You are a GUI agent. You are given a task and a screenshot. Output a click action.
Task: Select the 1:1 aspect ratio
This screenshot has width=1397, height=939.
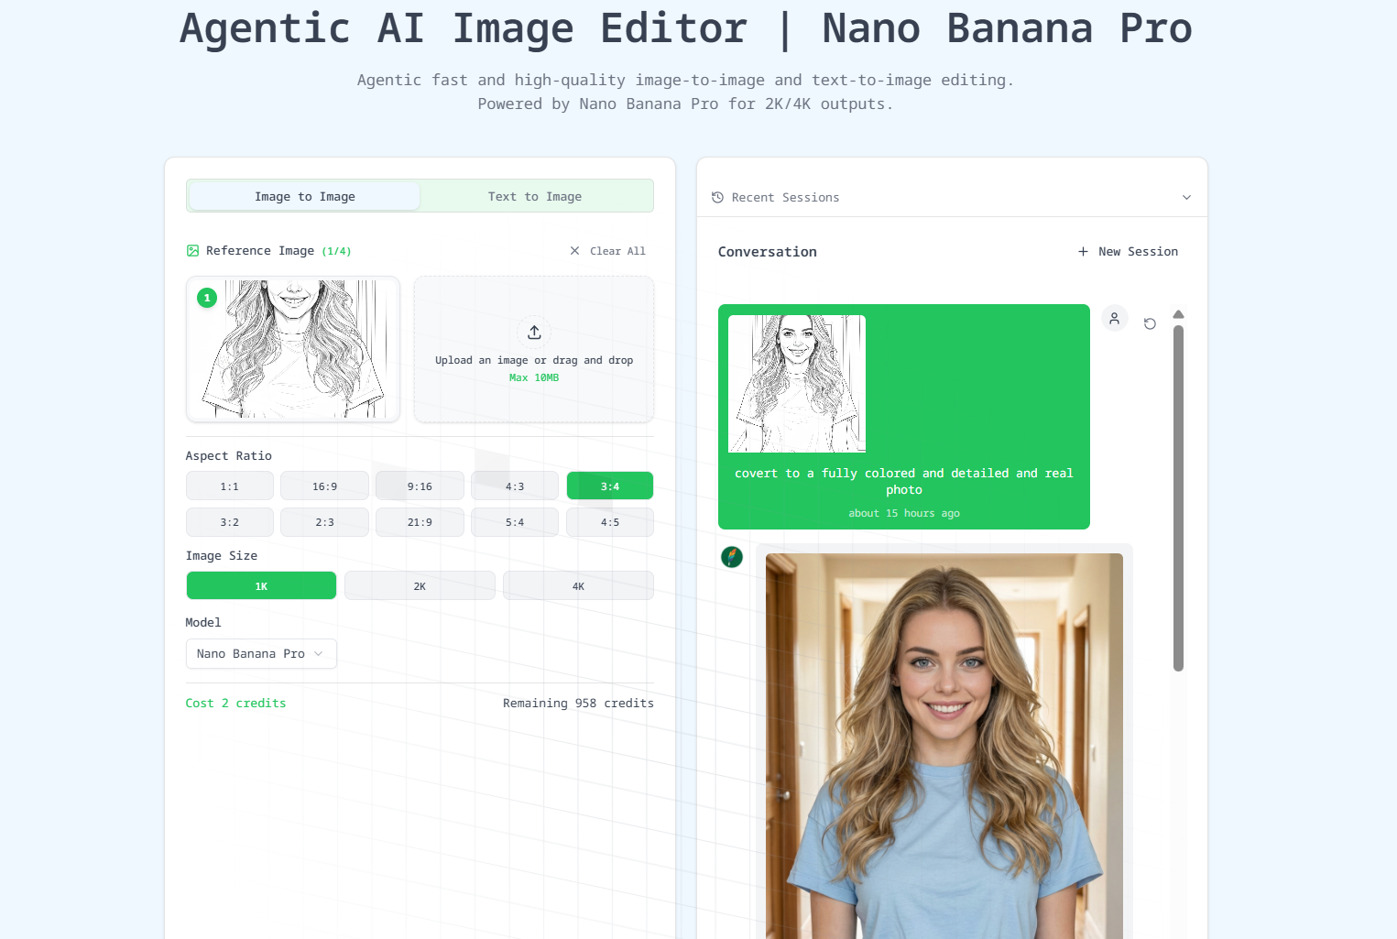point(229,486)
